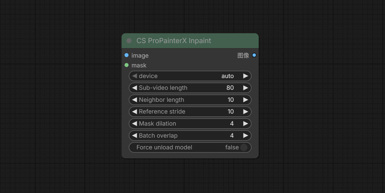385x193 pixels.
Task: Decrease Reference stride with left arrow
Action: 134,112
